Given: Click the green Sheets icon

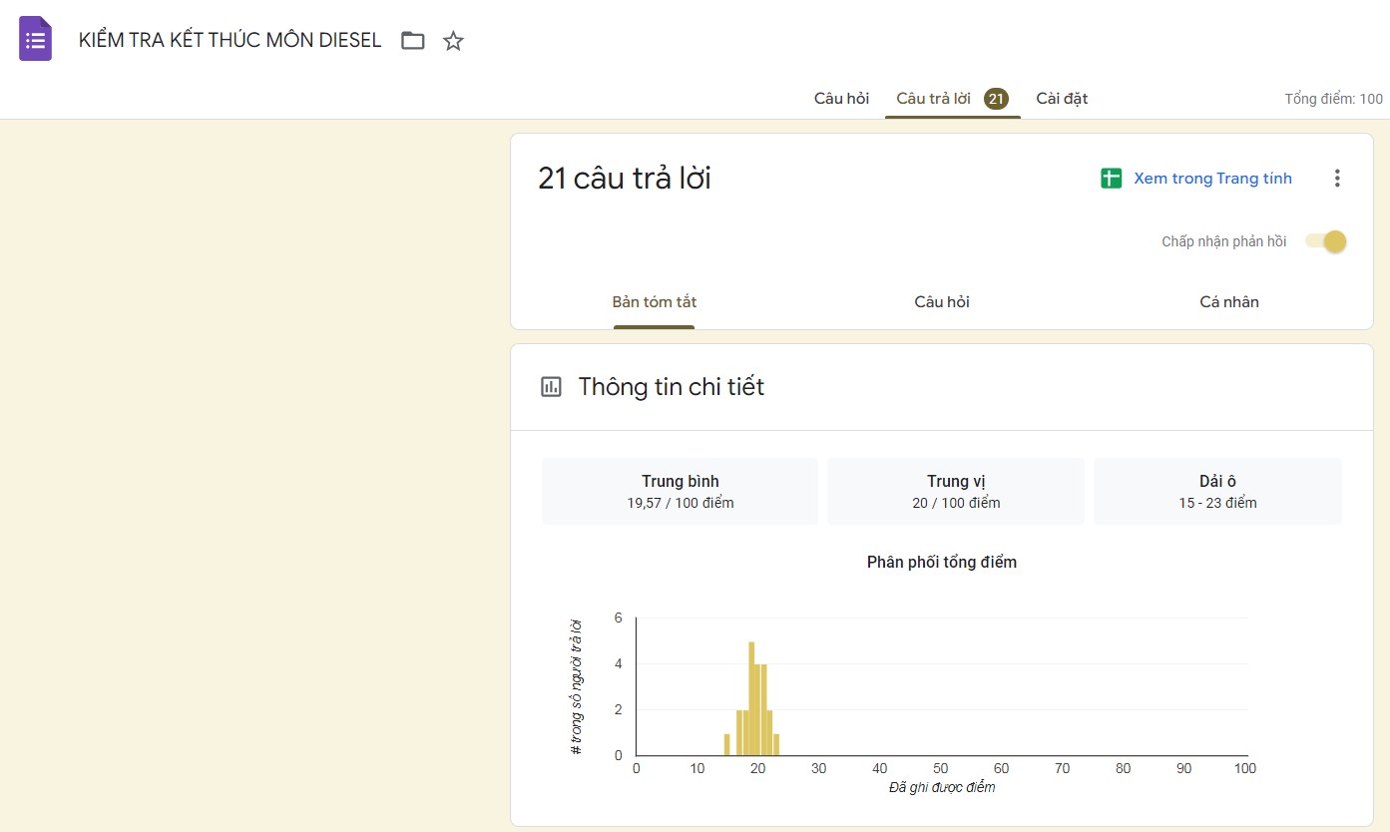Looking at the screenshot, I should (x=1111, y=179).
